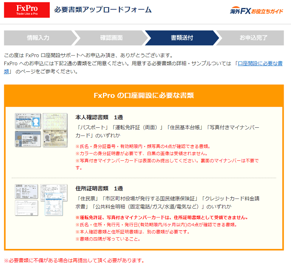
Task: Click the note ※カラーの身分証明書が必要です
Action: [x=141, y=153]
